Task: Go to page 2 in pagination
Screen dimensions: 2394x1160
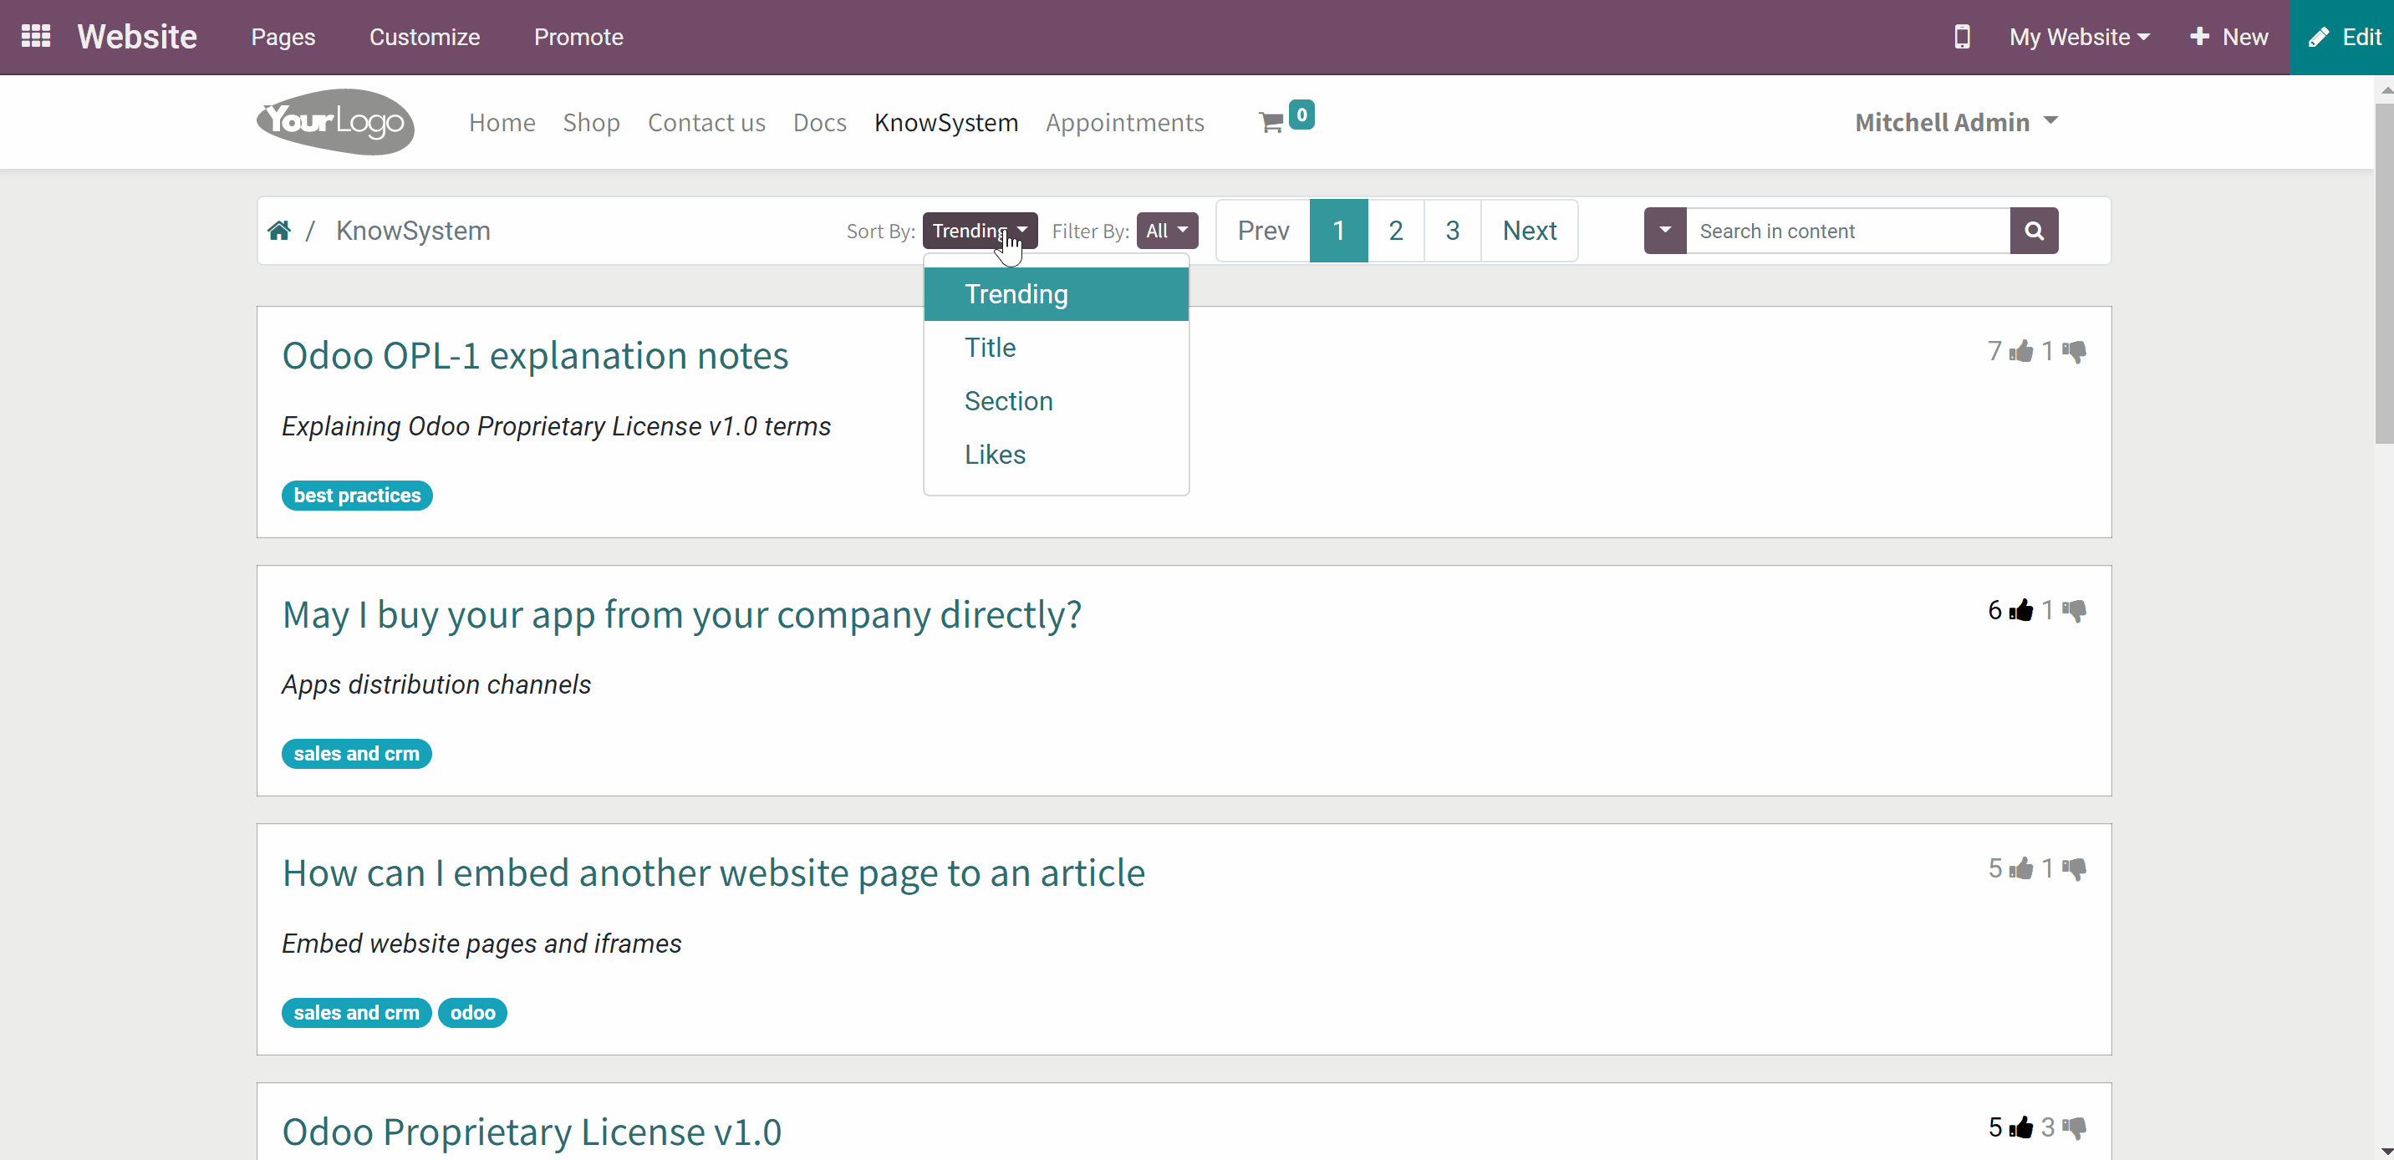Action: 1396,231
